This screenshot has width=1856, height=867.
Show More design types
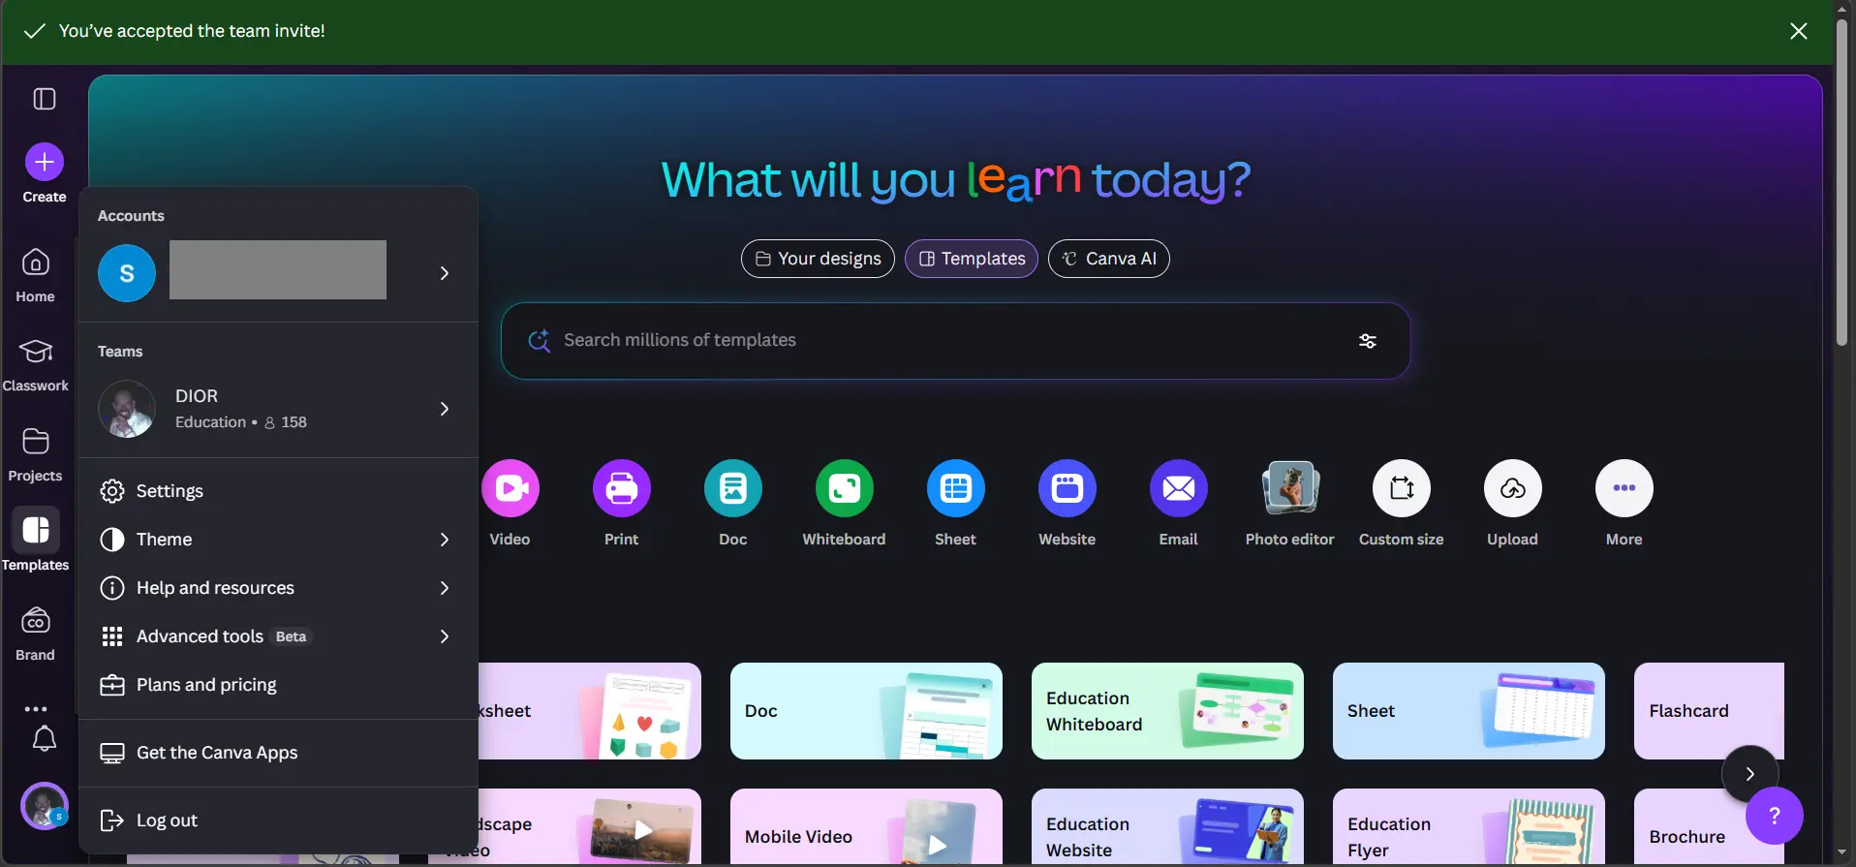(x=1624, y=488)
